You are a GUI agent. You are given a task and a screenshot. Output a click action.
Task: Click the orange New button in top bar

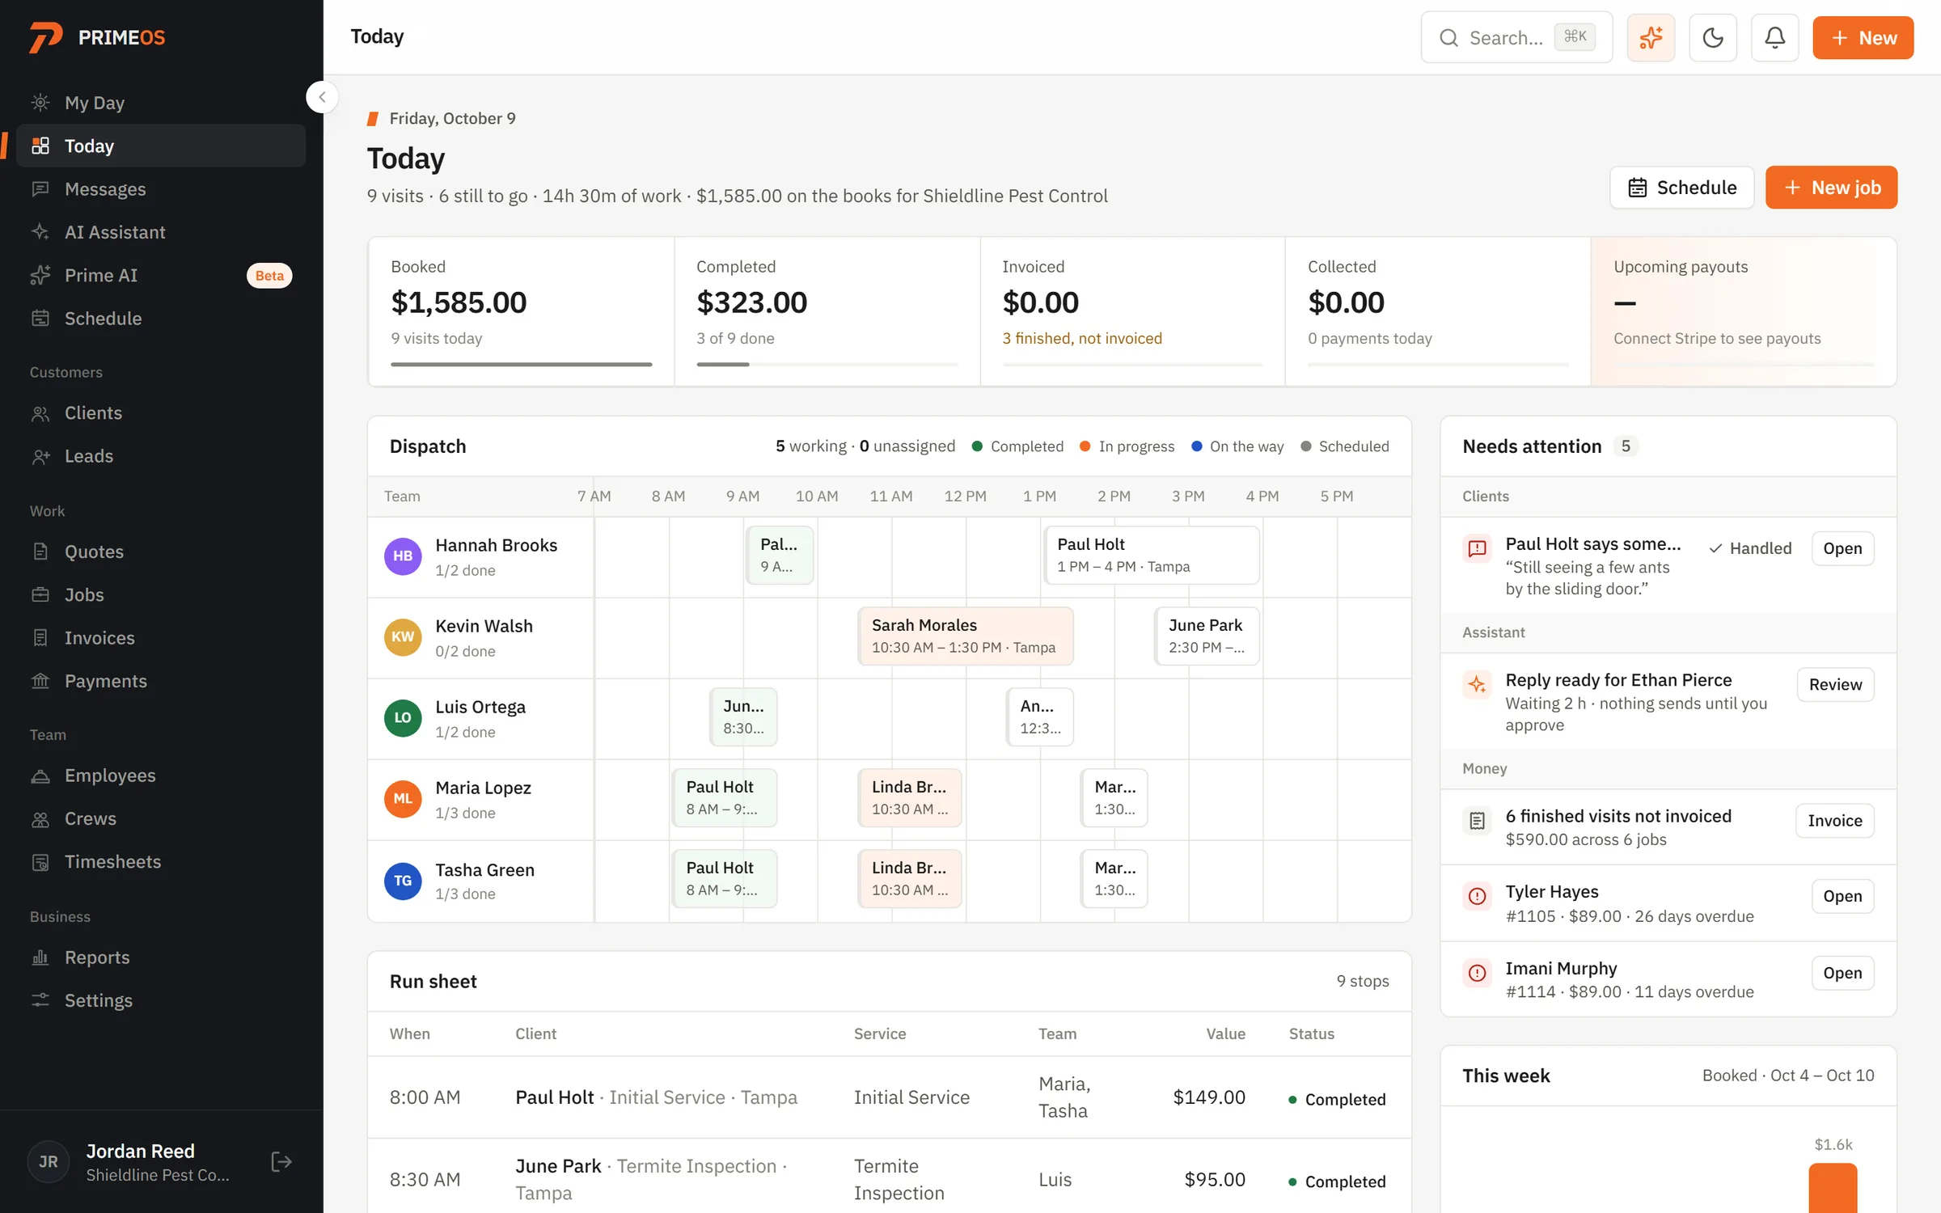pos(1863,37)
